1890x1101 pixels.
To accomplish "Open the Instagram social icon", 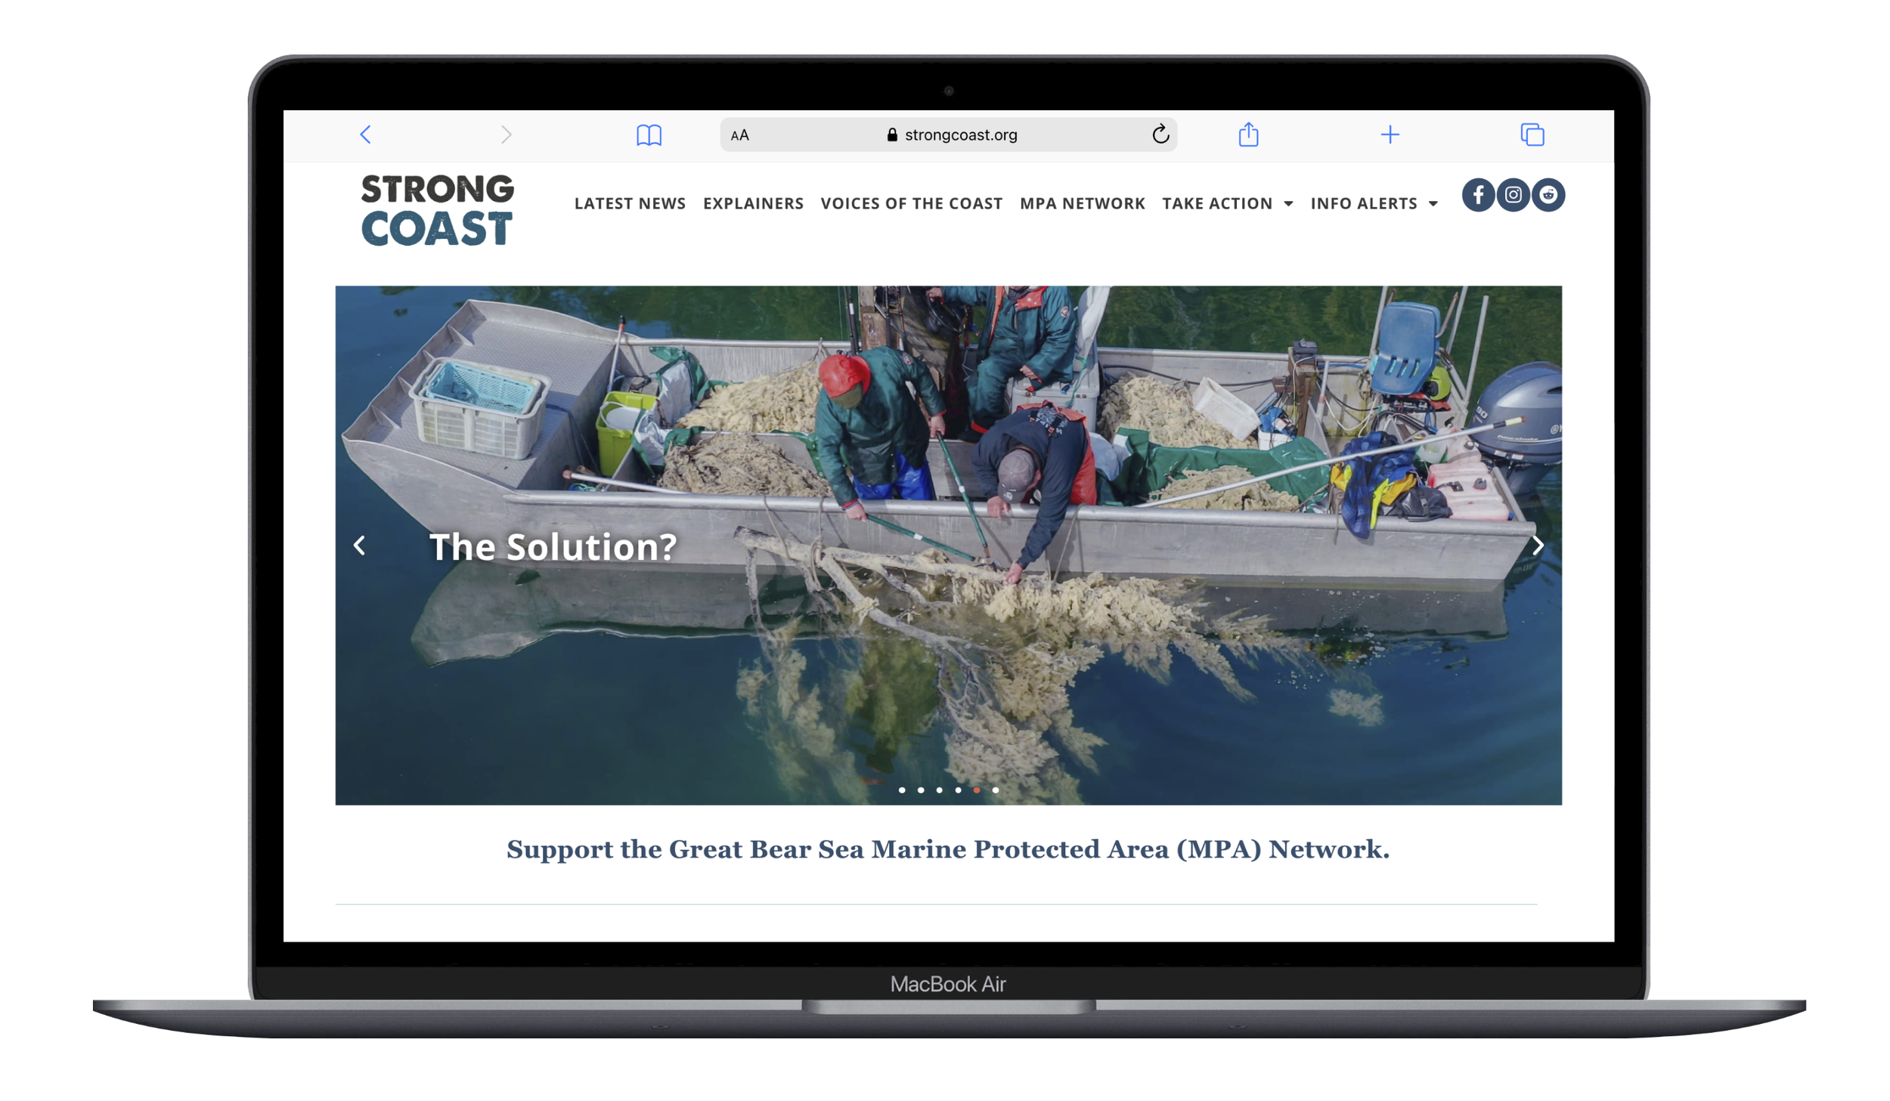I will click(1512, 195).
